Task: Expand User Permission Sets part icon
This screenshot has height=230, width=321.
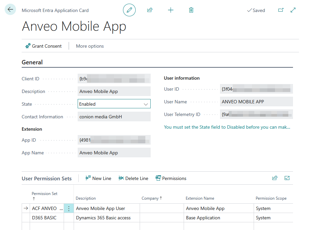Action: (287, 178)
